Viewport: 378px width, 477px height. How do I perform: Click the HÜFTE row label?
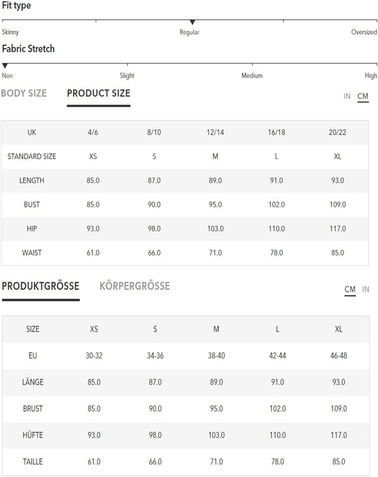click(33, 435)
